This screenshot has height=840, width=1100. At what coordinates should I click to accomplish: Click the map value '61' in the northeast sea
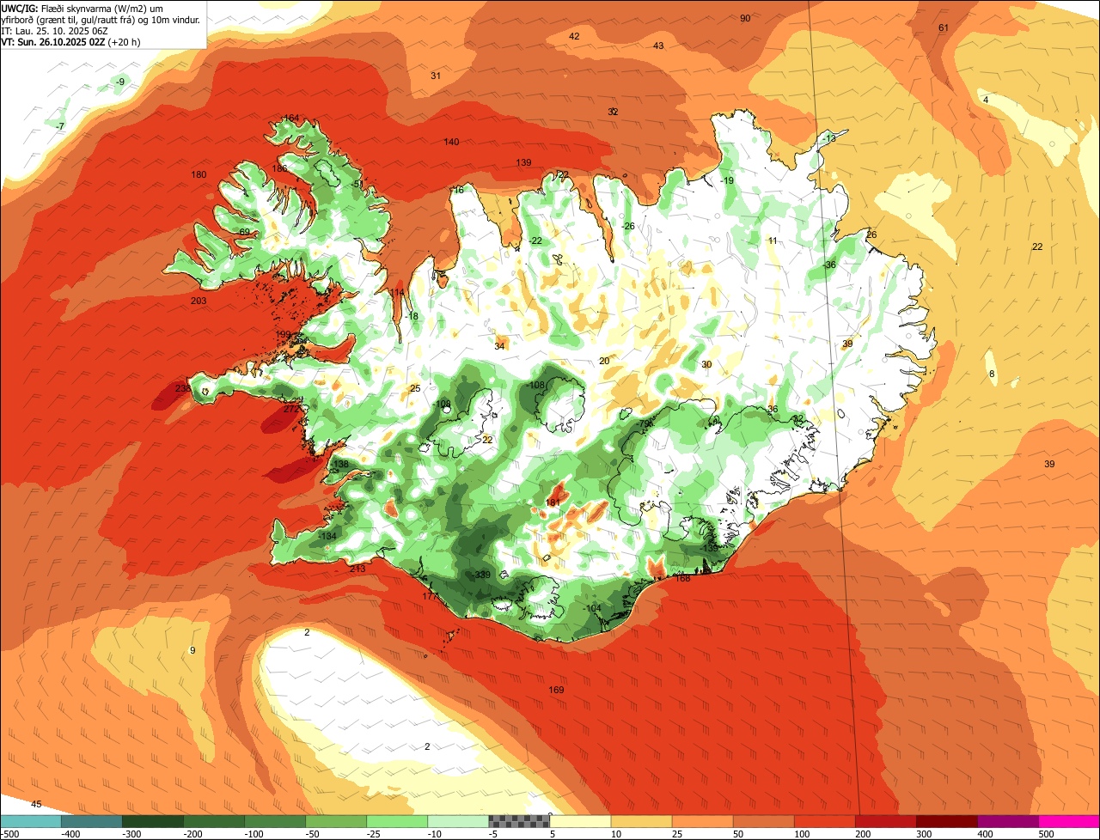pos(943,27)
